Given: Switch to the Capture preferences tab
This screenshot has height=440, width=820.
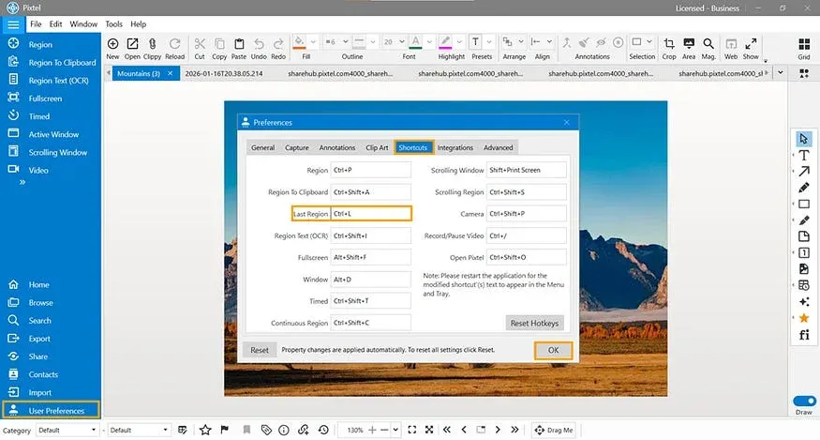Looking at the screenshot, I should click(x=296, y=147).
